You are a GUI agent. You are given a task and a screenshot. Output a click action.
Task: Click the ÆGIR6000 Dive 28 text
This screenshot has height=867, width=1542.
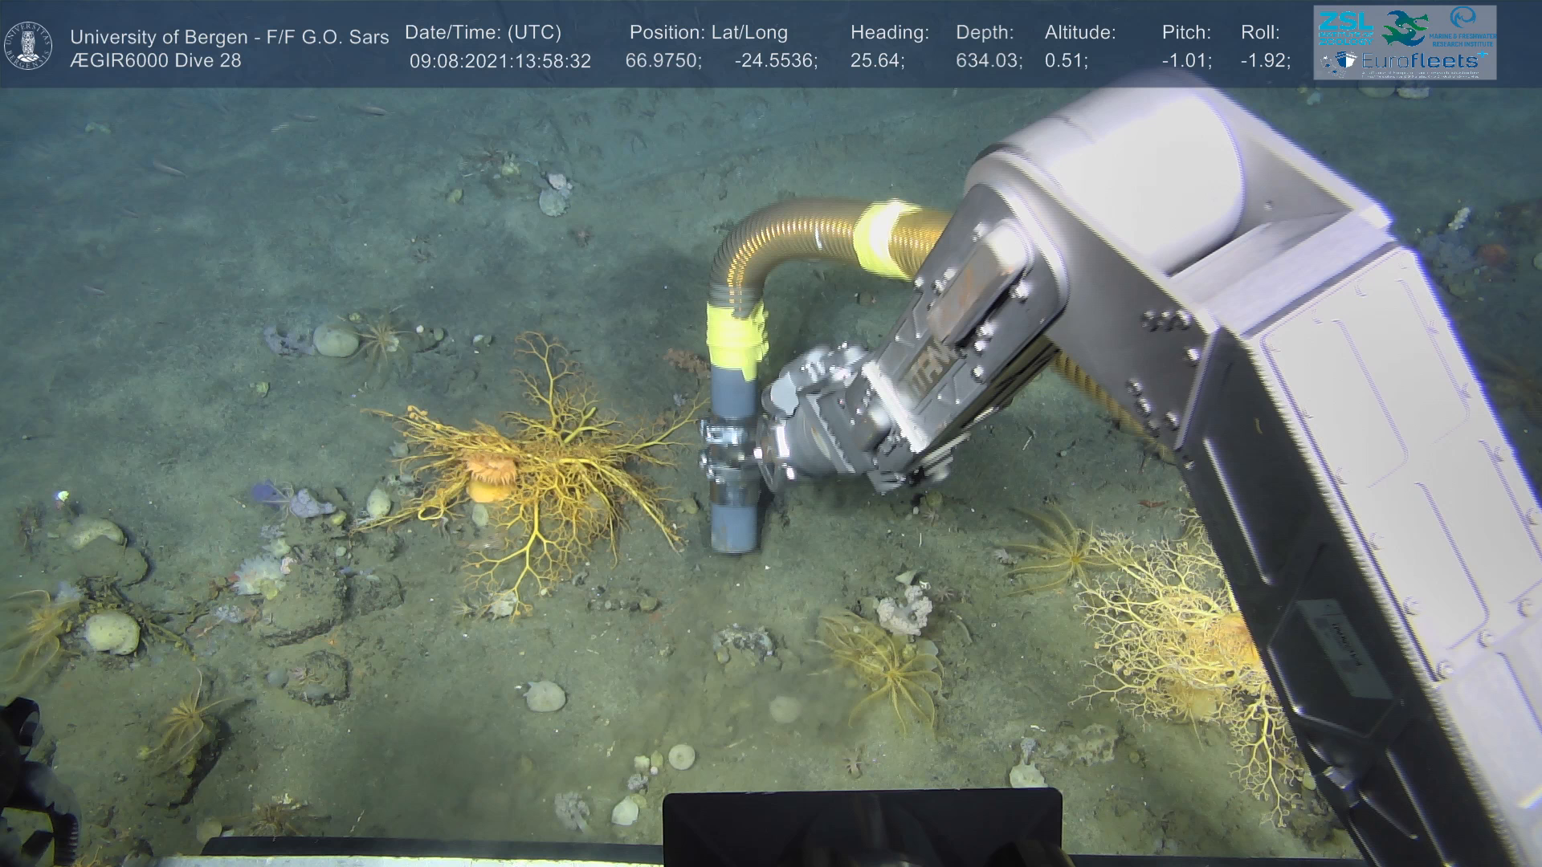(x=156, y=61)
